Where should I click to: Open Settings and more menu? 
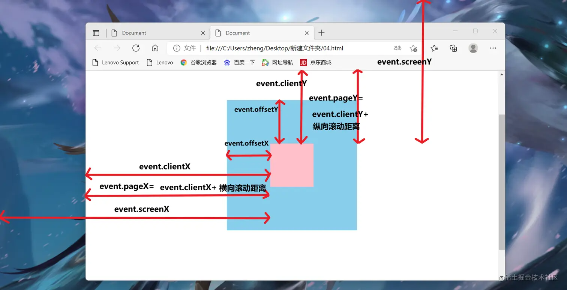coord(493,48)
